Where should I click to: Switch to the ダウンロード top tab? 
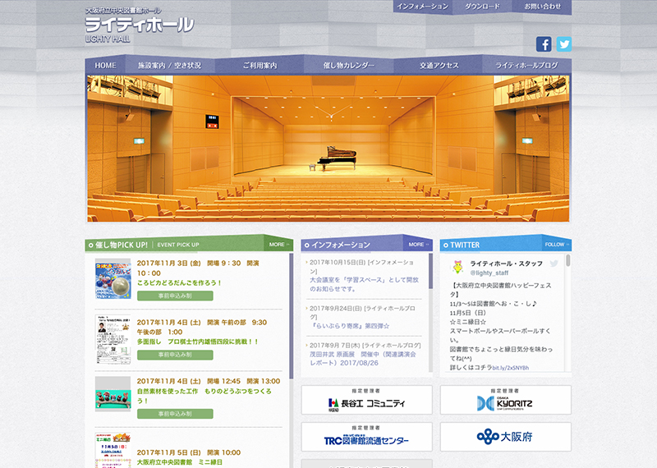coord(482,7)
